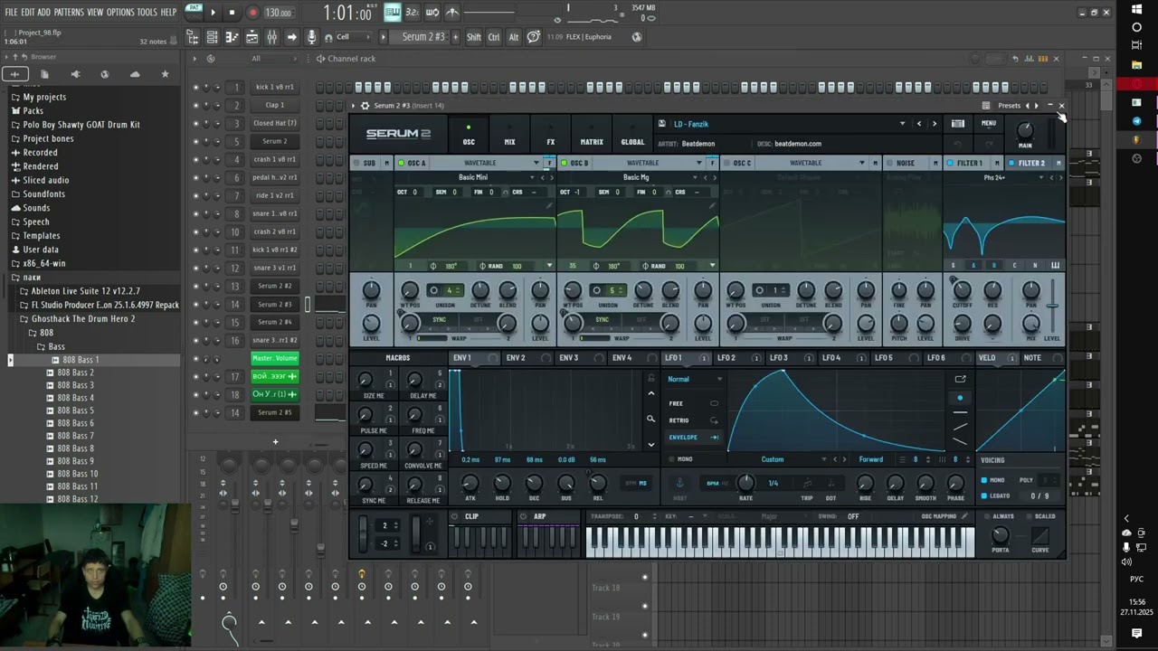Image resolution: width=1158 pixels, height=651 pixels.
Task: Select the speaker sounds tab in Browser
Action: [x=75, y=74]
